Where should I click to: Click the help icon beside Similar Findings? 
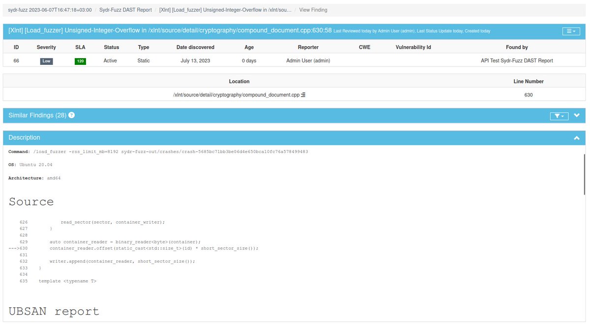72,115
